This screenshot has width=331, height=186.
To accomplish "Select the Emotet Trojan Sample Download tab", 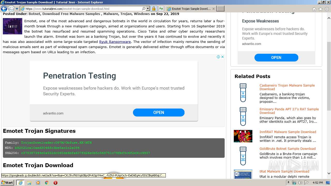I will (x=191, y=9).
